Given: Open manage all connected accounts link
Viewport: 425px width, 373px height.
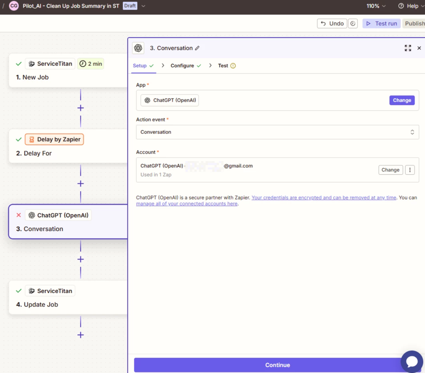Looking at the screenshot, I should [x=187, y=204].
